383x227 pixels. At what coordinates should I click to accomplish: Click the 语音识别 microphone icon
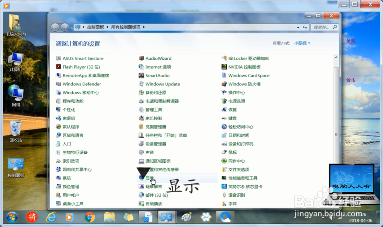coord(224,195)
